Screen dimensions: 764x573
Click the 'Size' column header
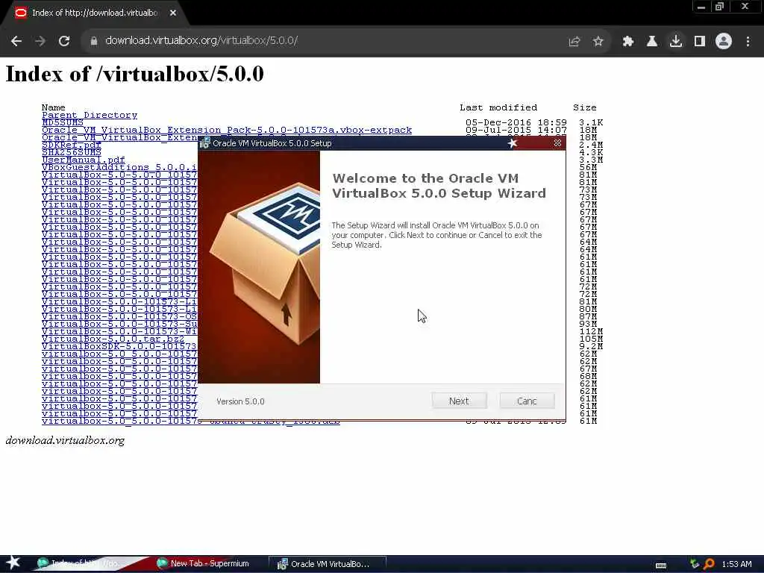pos(585,107)
